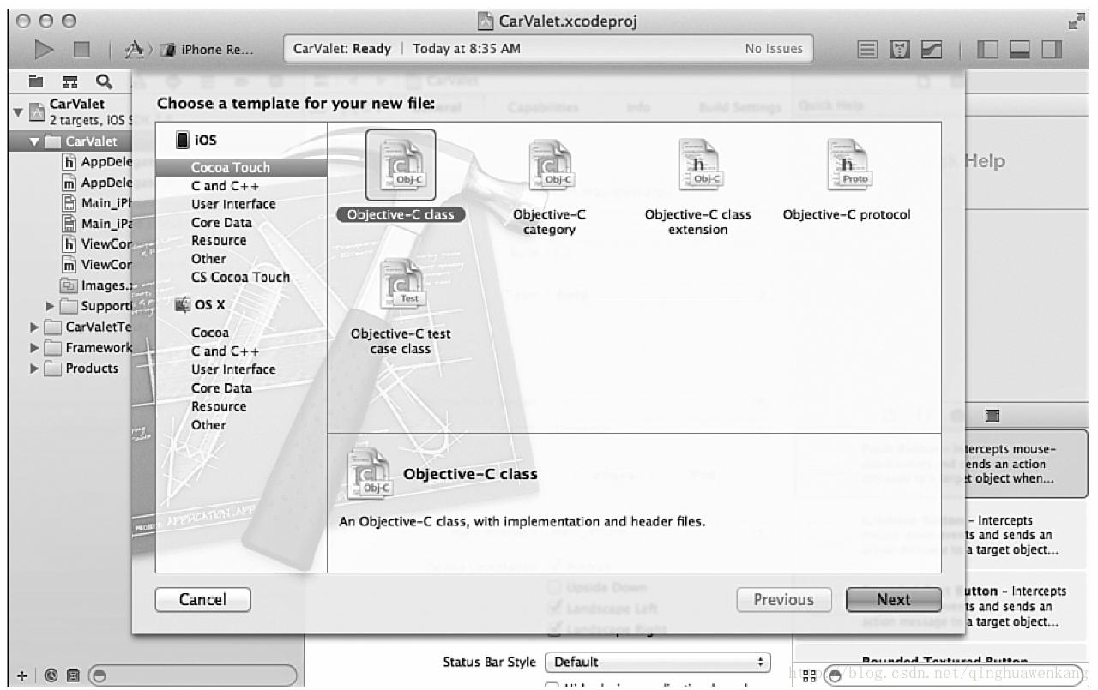1098x690 pixels.
Task: Expand the Frameworks group
Action: (34, 347)
